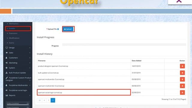This screenshot has height=108, width=192.
Task: Close the slide with purple X
Action: pos(179,1)
